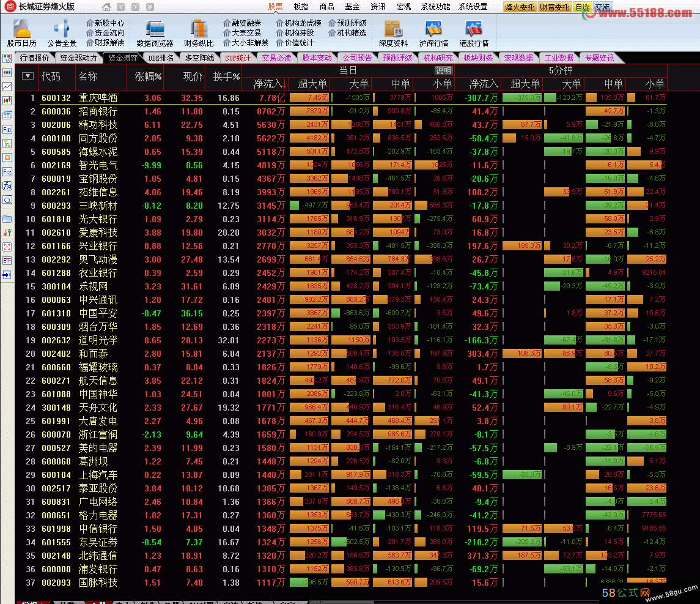Open 公告全景 speaker icon
The image size is (700, 604).
[62, 33]
